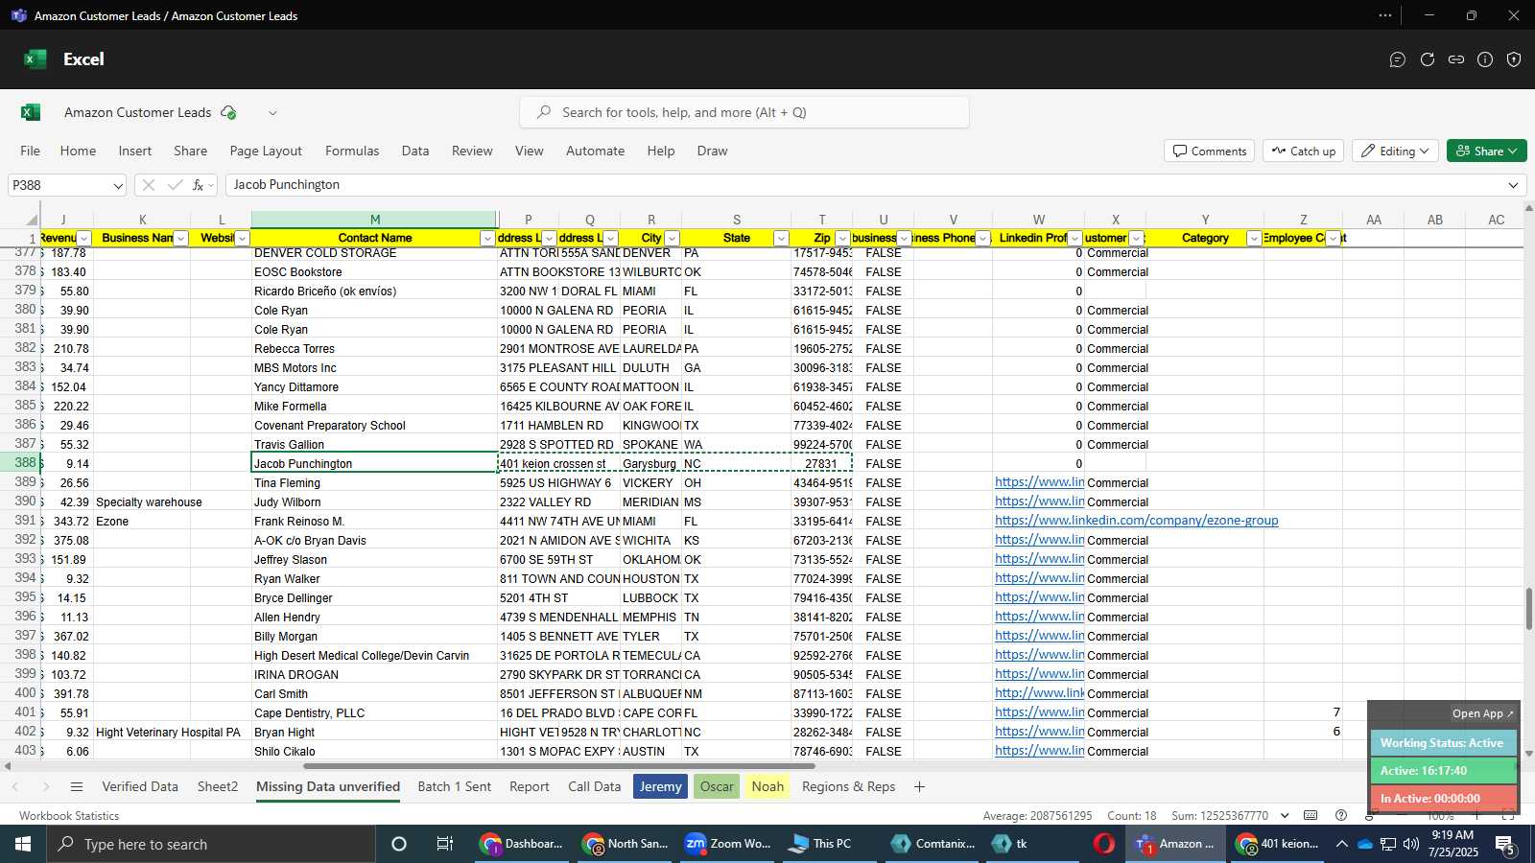This screenshot has width=1535, height=863.
Task: Select cell with Travis Gallion
Action: [x=374, y=444]
